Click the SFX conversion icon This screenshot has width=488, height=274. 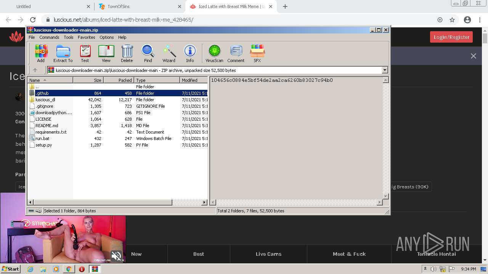pyautogui.click(x=257, y=53)
